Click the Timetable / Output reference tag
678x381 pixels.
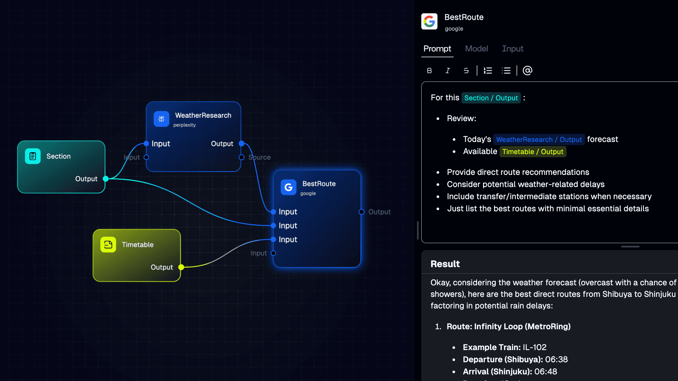(x=533, y=152)
